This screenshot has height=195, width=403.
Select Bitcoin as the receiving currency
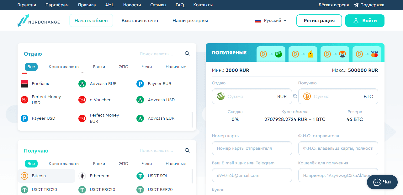38,176
